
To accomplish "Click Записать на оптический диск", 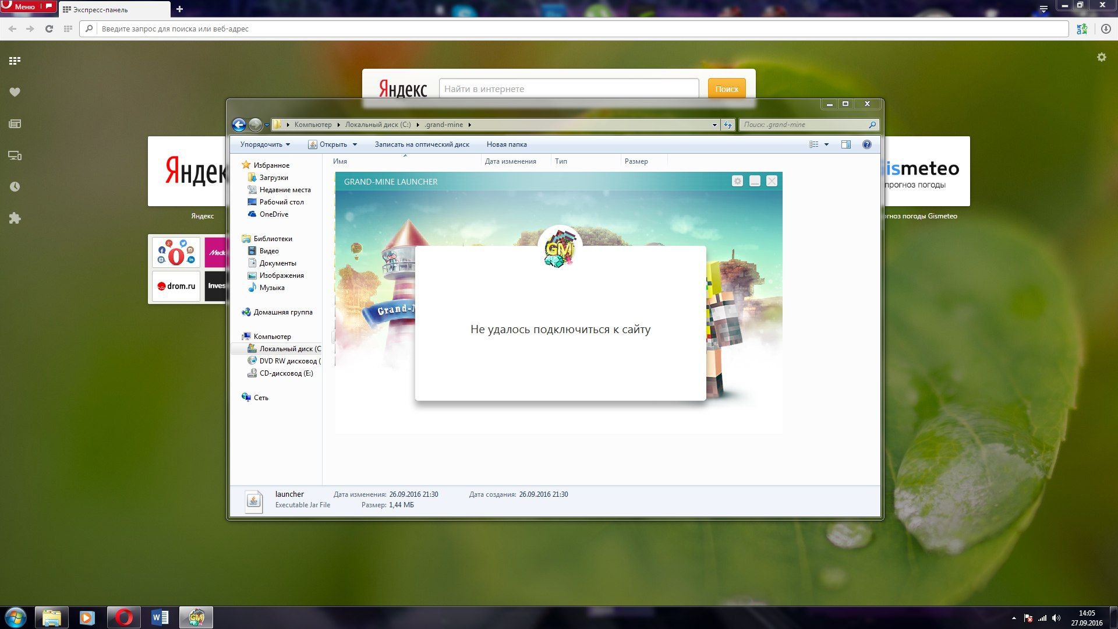I will coord(422,144).
